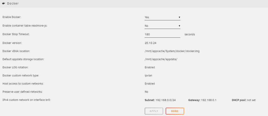Click the ipvlan network type value
The image size is (268, 116).
coord(148,76)
